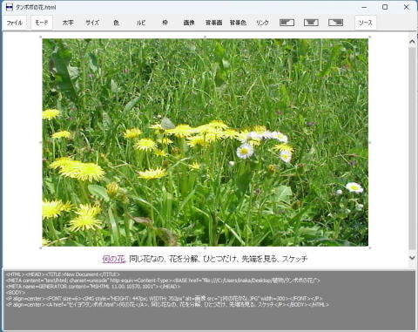Click the 背景画 background image item
Image resolution: width=418 pixels, height=332 pixels.
[x=213, y=23]
